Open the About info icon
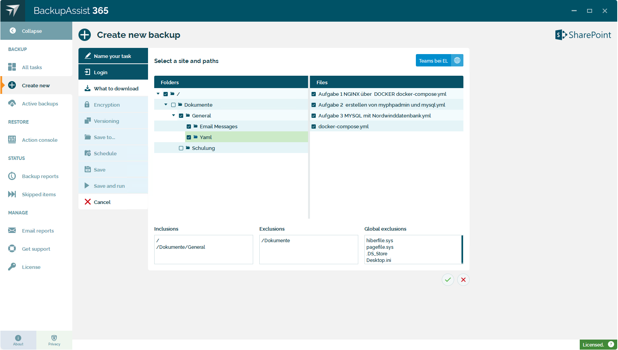 coord(18,338)
